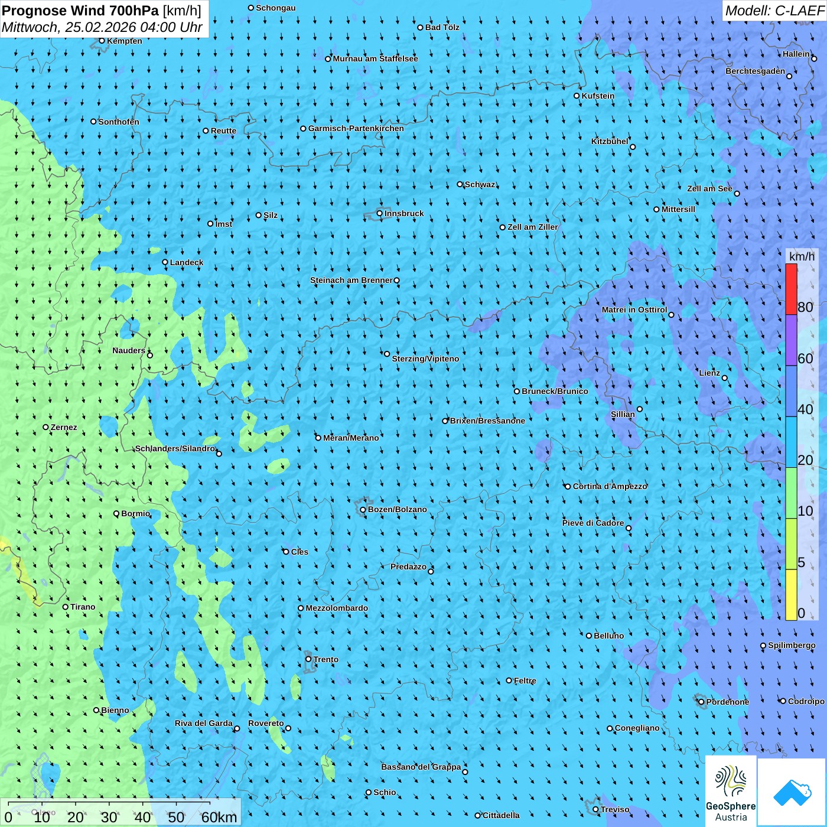This screenshot has height=827, width=827.
Task: Click the Schongau city label
Action: coord(276,8)
